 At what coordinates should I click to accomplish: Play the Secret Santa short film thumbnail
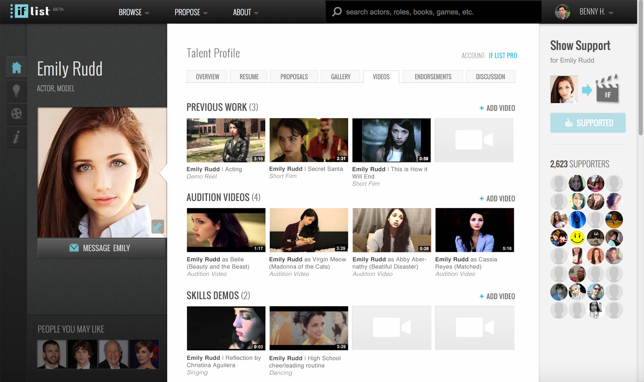click(x=309, y=140)
